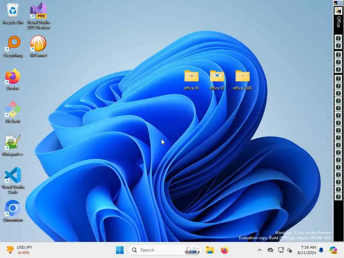Viewport: 344px width, 258px height.
Task: Click the topmost question-mark shortcut on Office bar
Action: (x=338, y=38)
